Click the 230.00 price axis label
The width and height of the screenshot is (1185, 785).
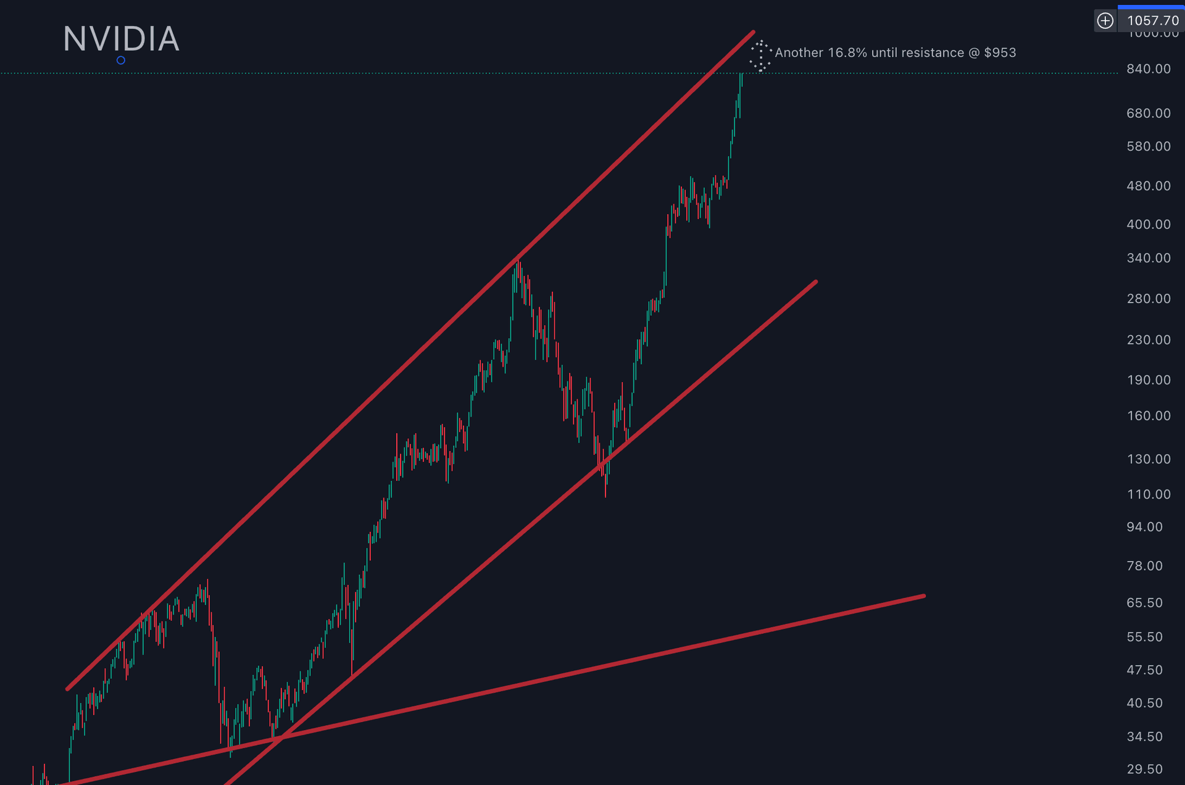(1149, 340)
